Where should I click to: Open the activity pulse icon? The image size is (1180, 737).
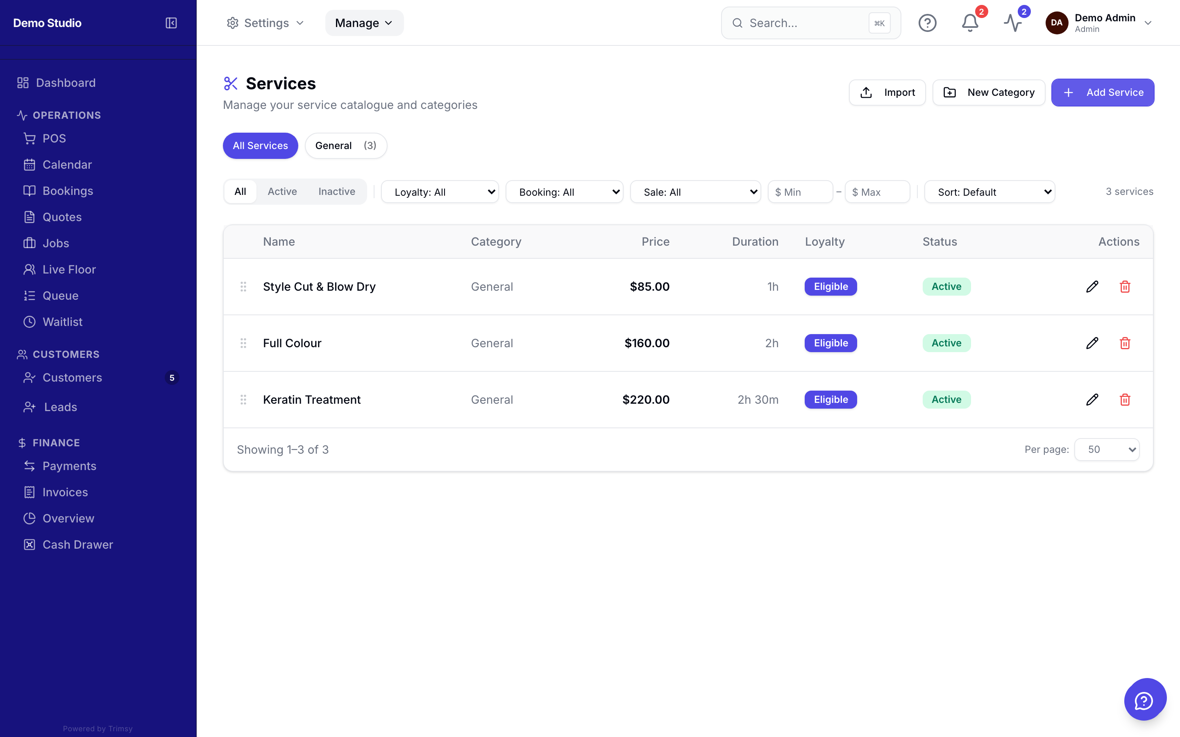1013,23
